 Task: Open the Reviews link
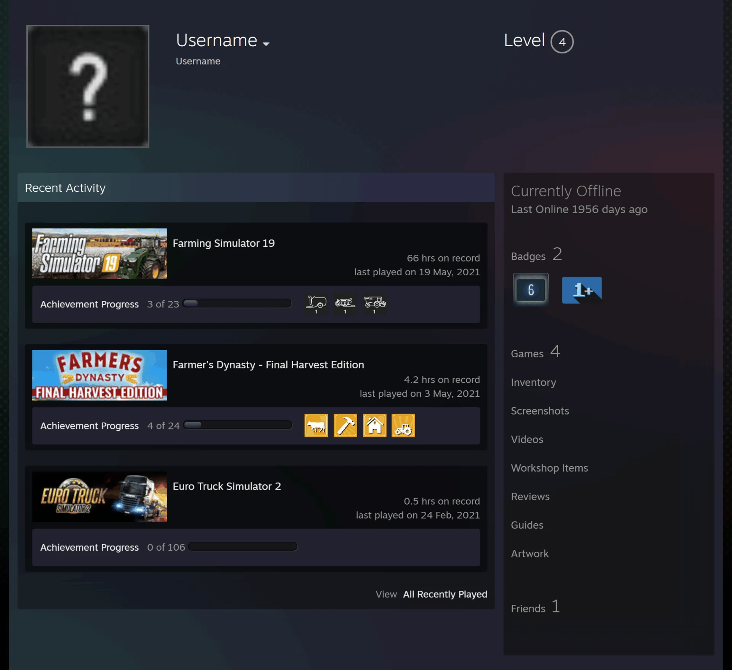[530, 496]
